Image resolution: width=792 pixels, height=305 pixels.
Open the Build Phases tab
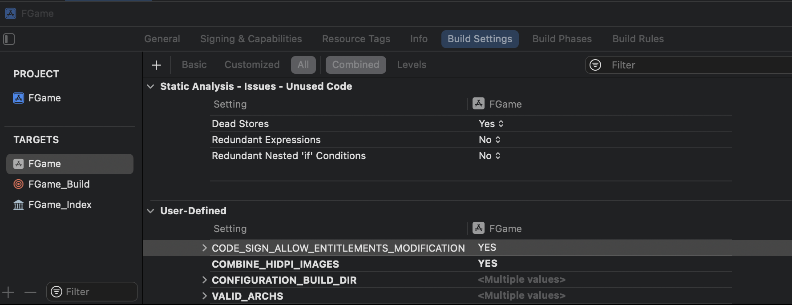click(x=562, y=39)
